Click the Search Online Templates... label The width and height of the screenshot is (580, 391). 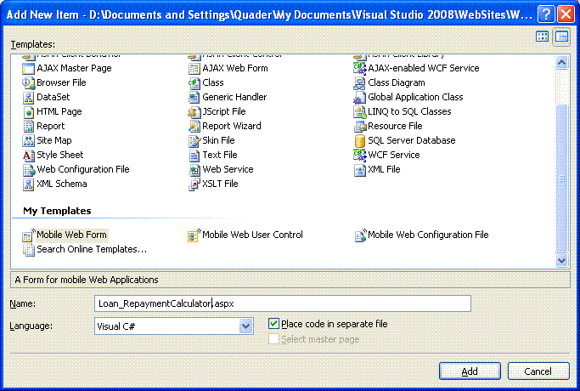tap(92, 249)
